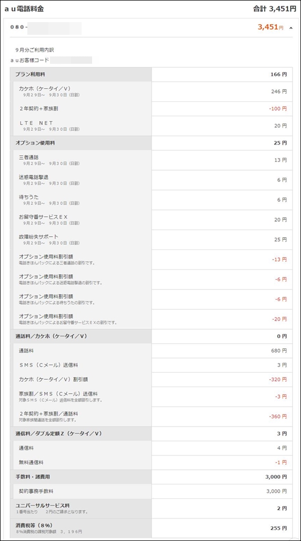The image size is (301, 541).
Task: Click the カケホ(ケータイ/V) plan row
Action: [151, 91]
